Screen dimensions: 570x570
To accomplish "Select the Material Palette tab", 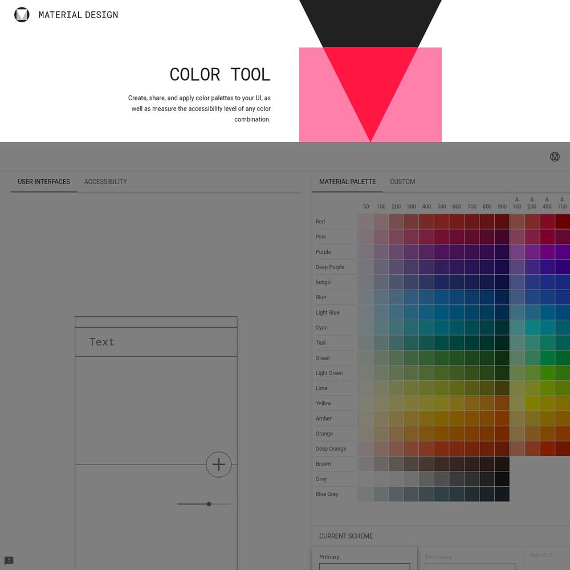I will click(347, 181).
